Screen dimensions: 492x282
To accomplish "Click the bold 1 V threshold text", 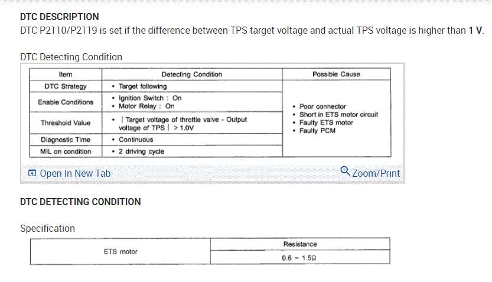I will [475, 30].
